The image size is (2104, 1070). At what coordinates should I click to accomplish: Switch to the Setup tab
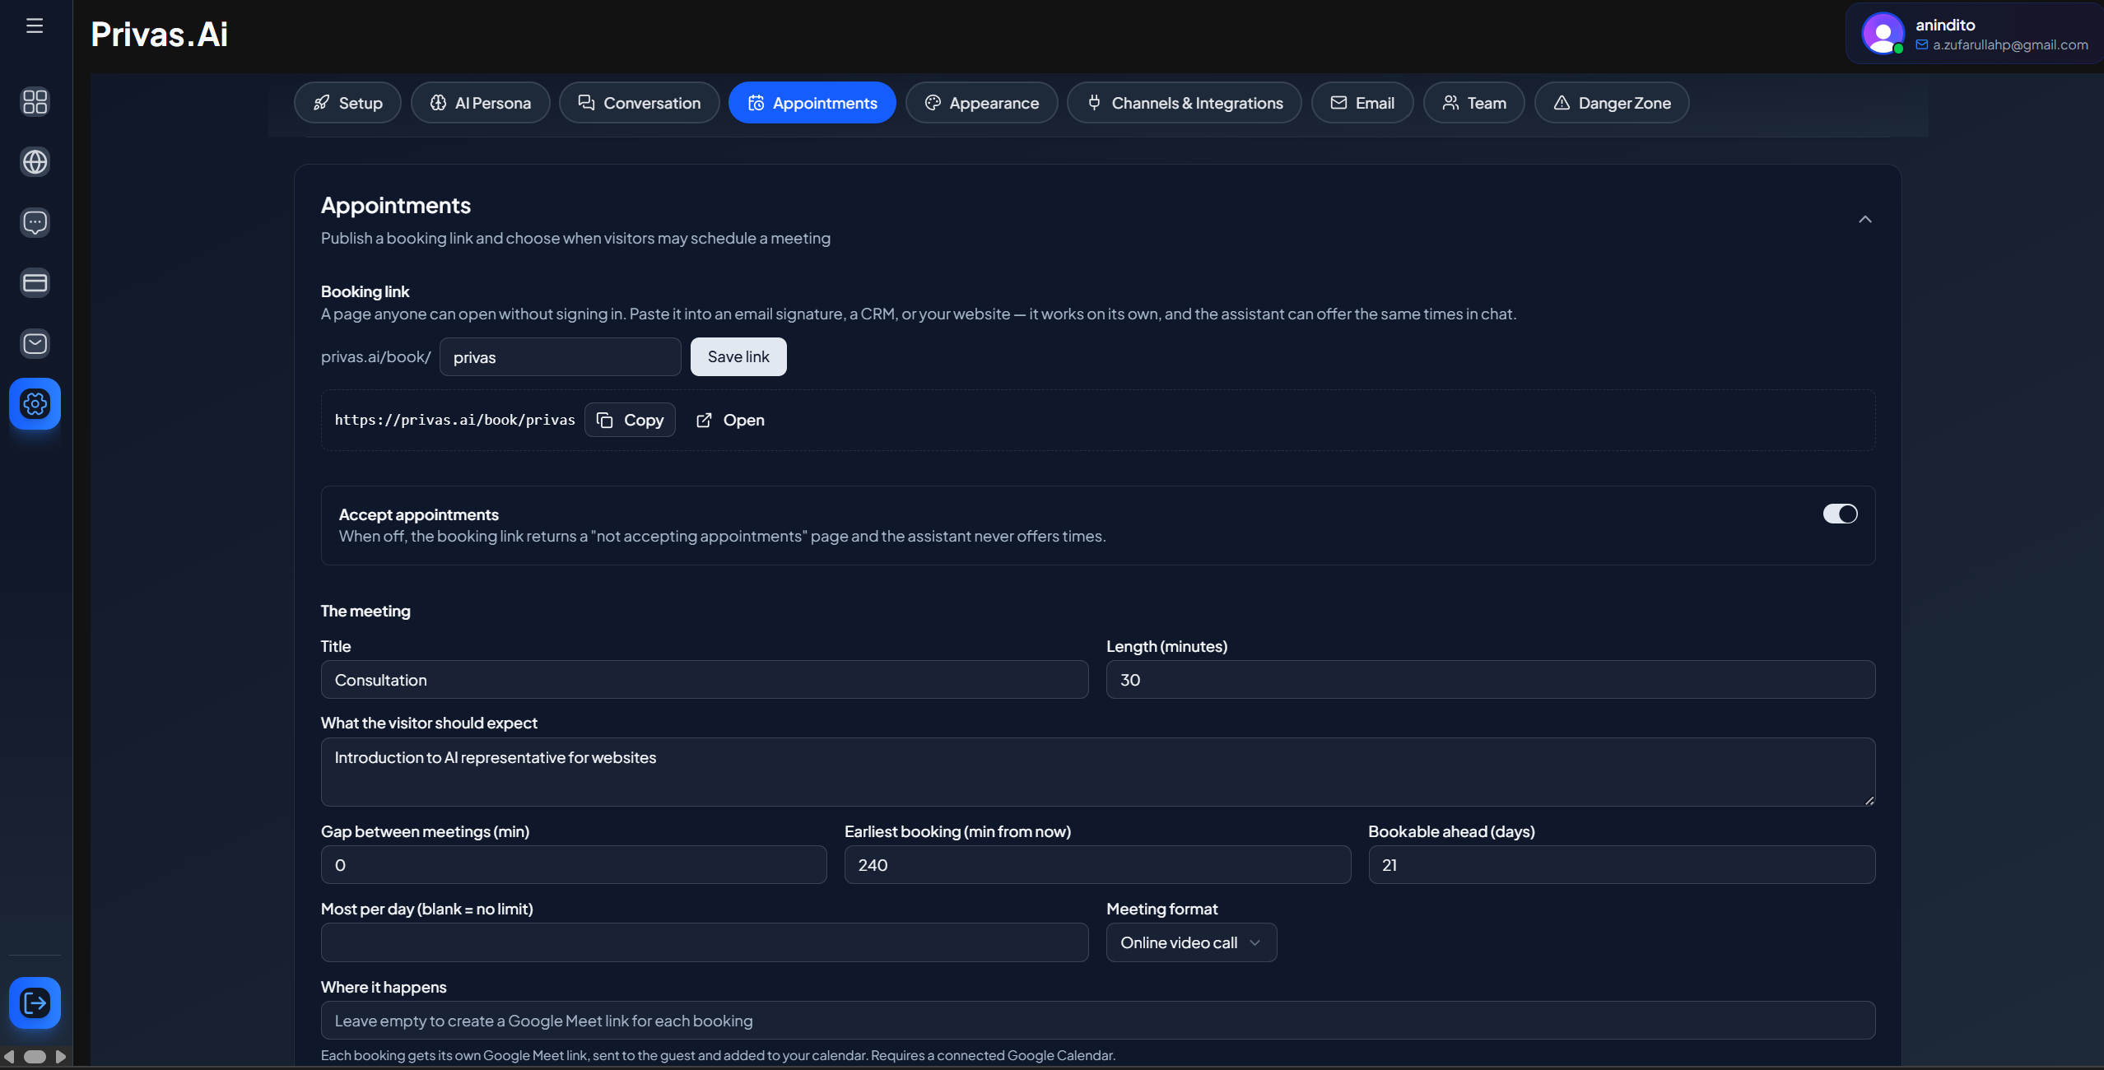[x=347, y=103]
